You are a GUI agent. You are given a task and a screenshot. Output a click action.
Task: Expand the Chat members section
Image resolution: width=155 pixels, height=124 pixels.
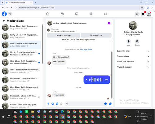point(133,56)
